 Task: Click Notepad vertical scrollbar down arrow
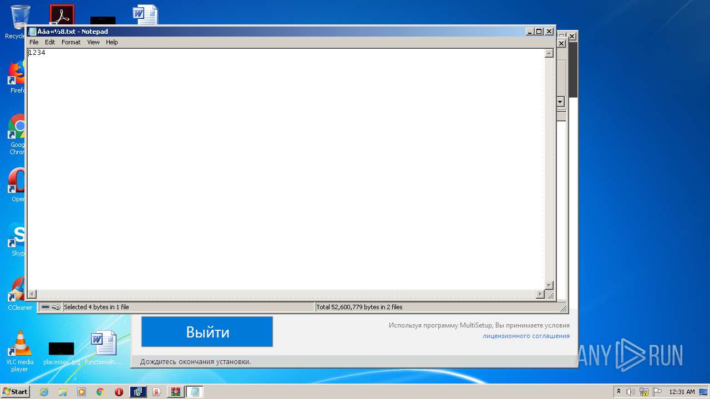click(x=549, y=285)
